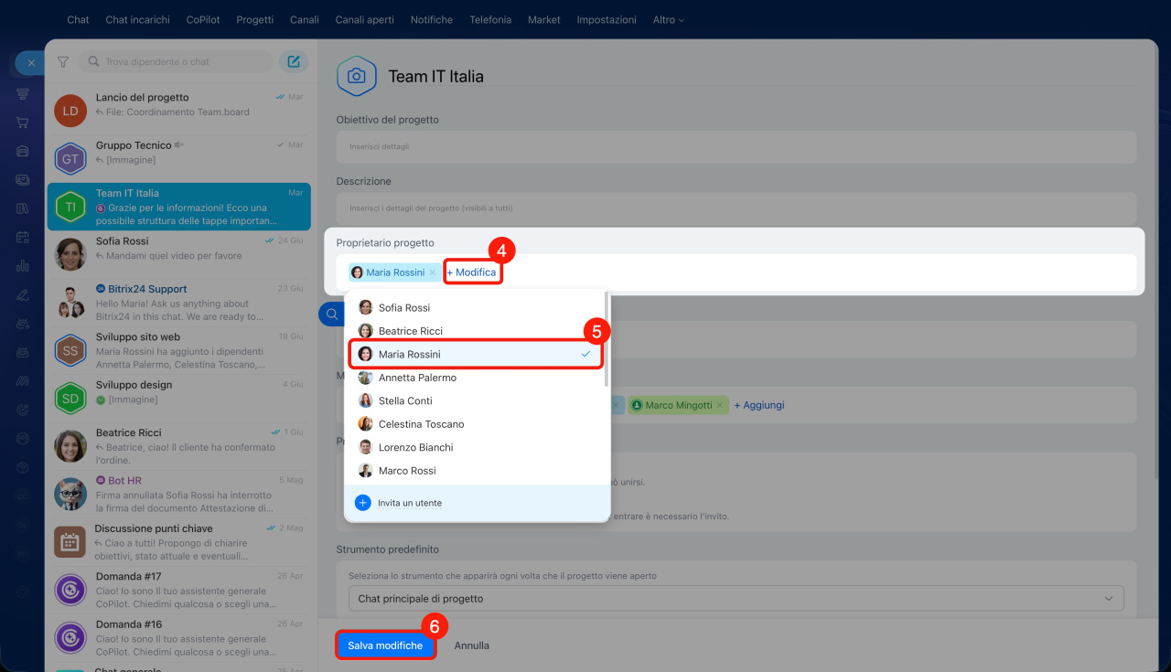The height and width of the screenshot is (672, 1171).
Task: Click the pencil signature icon in left rail
Action: point(23,294)
